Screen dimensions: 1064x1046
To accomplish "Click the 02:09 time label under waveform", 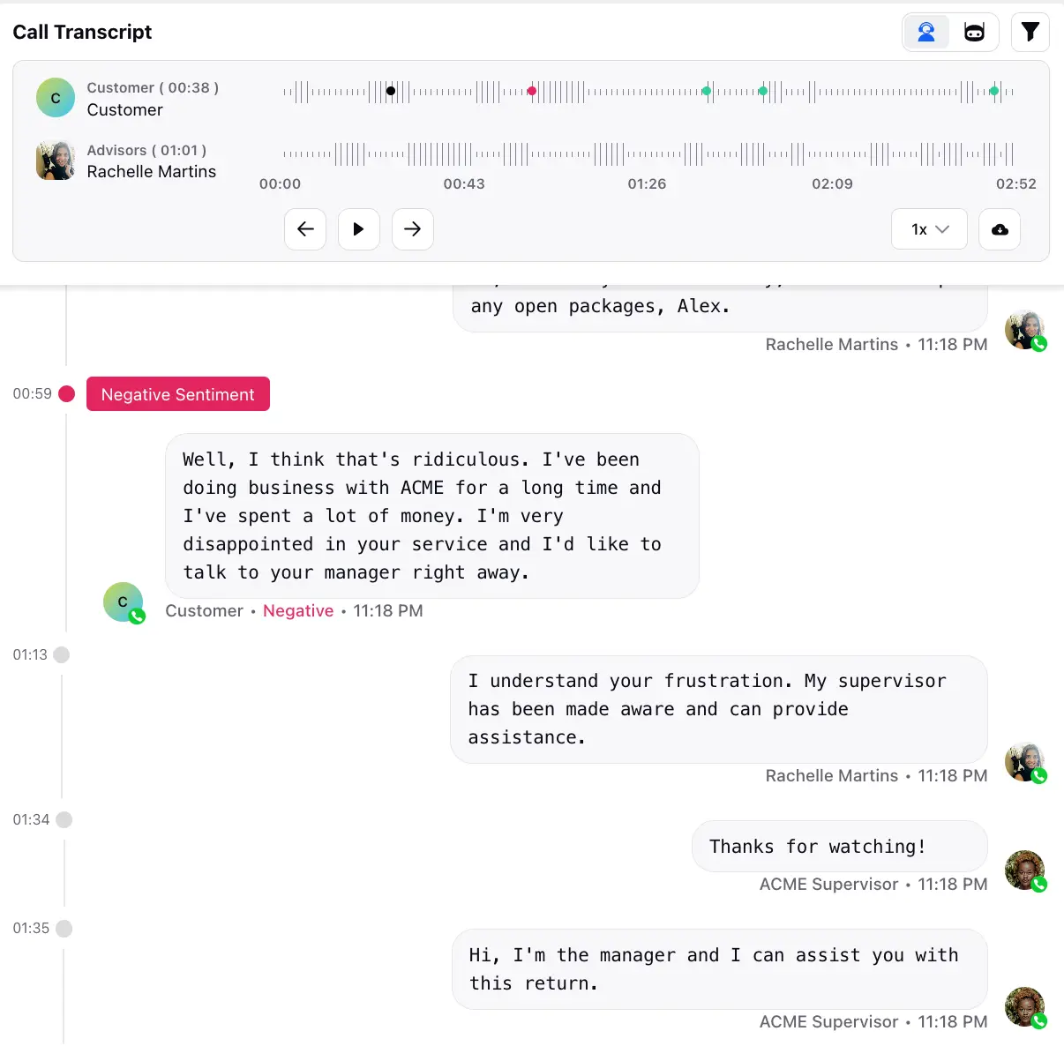I will 832,183.
